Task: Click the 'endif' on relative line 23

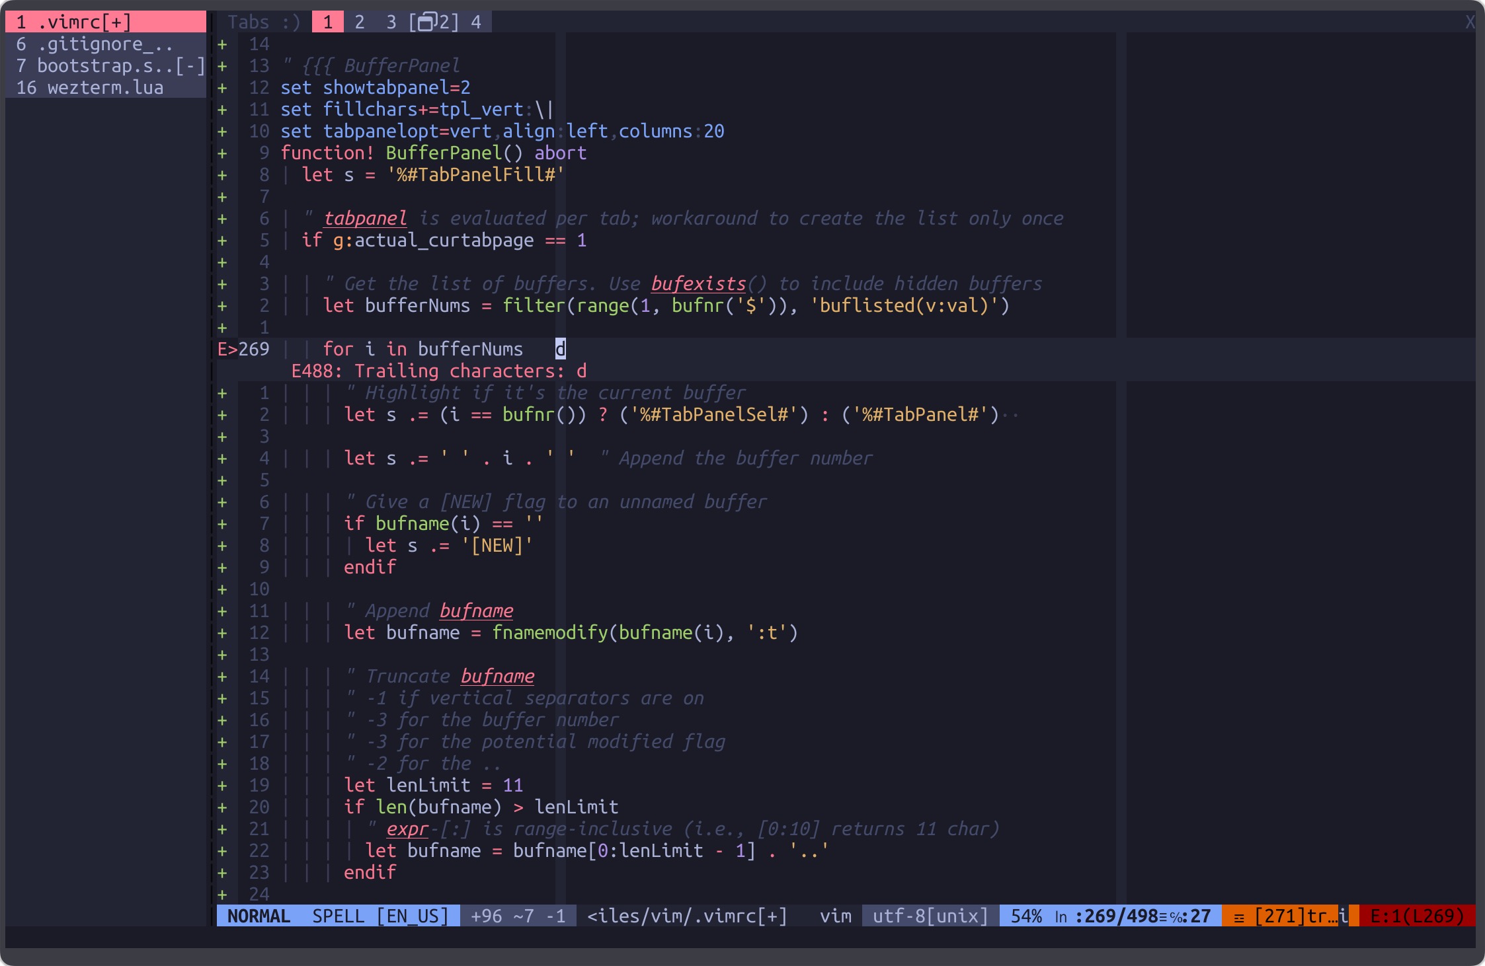Action: pos(370,872)
